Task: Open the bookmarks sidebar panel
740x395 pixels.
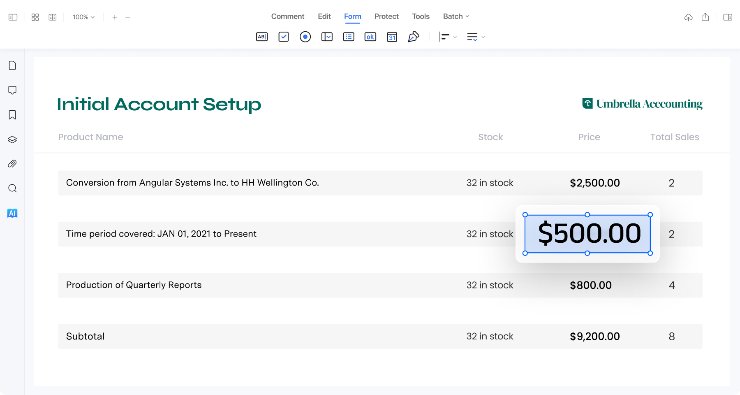Action: click(12, 115)
